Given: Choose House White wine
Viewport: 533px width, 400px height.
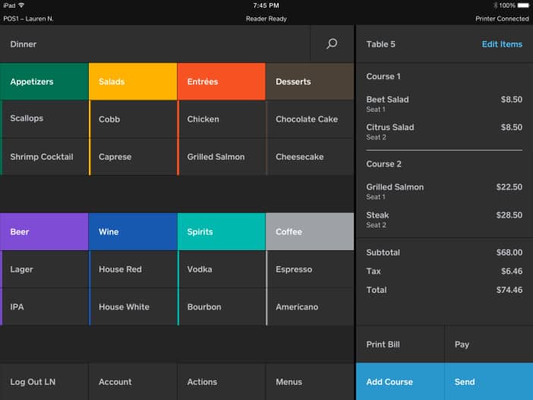Looking at the screenshot, I should (x=133, y=306).
